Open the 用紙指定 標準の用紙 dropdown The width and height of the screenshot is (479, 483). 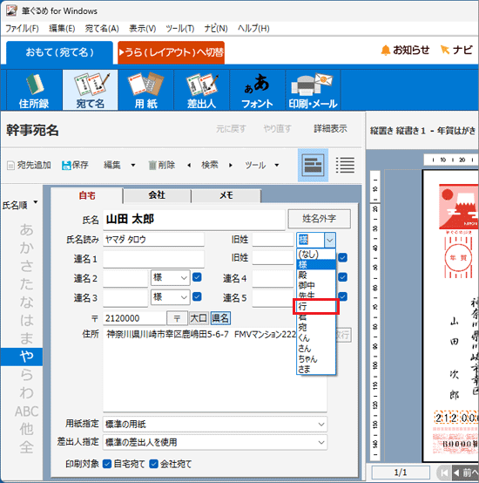coord(215,425)
